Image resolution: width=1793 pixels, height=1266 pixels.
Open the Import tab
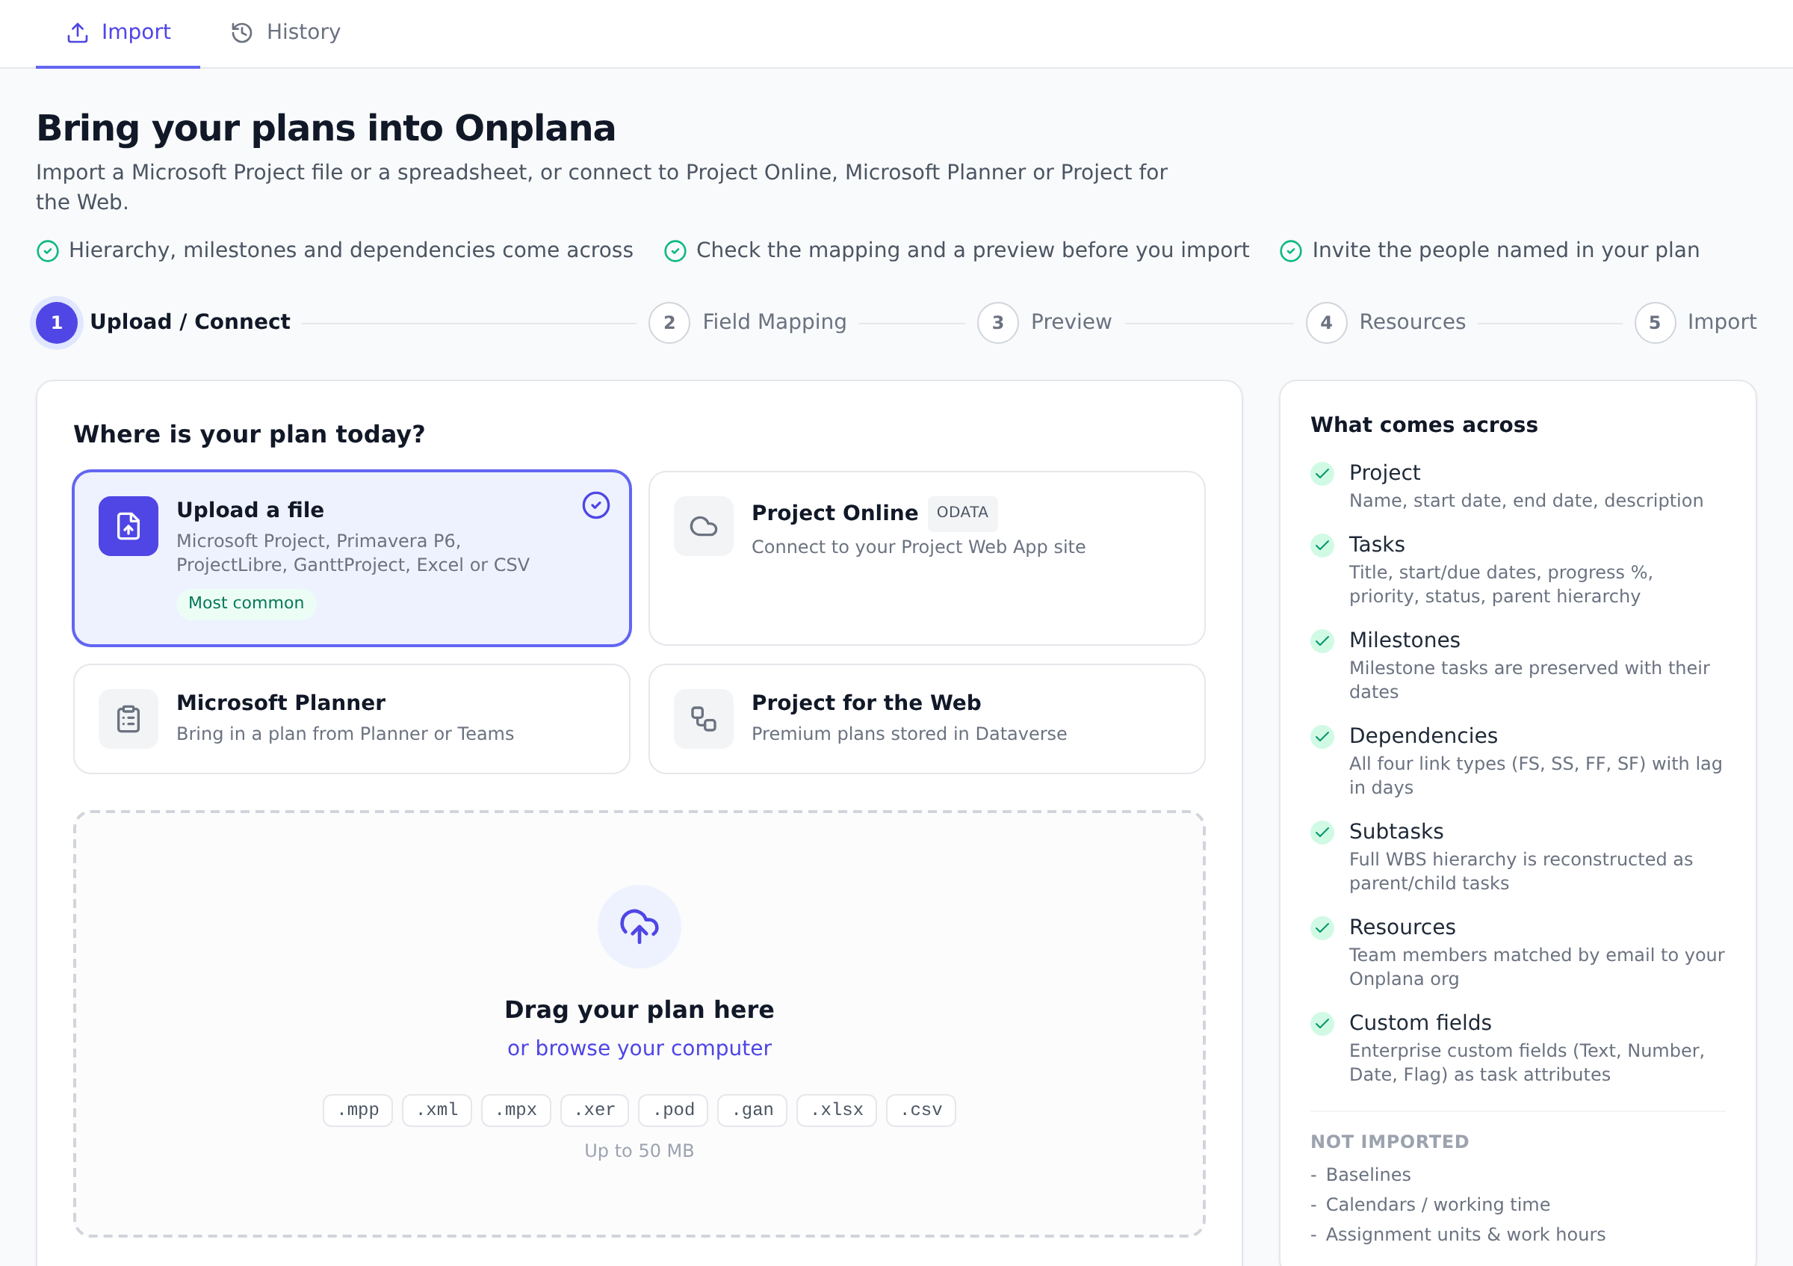pos(118,33)
